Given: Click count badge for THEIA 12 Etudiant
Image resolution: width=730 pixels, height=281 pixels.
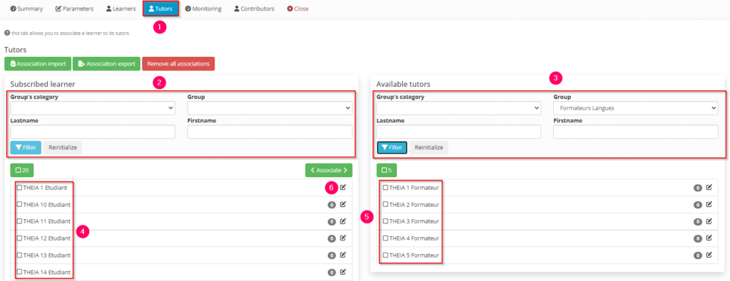Looking at the screenshot, I should (x=331, y=239).
